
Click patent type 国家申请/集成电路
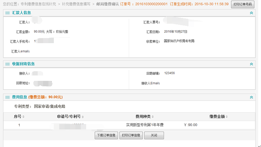[50, 106]
